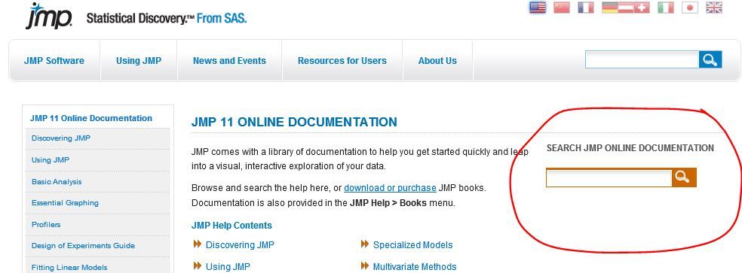This screenshot has height=273, width=742.
Task: Switch to the China flag site
Action: pos(562,8)
